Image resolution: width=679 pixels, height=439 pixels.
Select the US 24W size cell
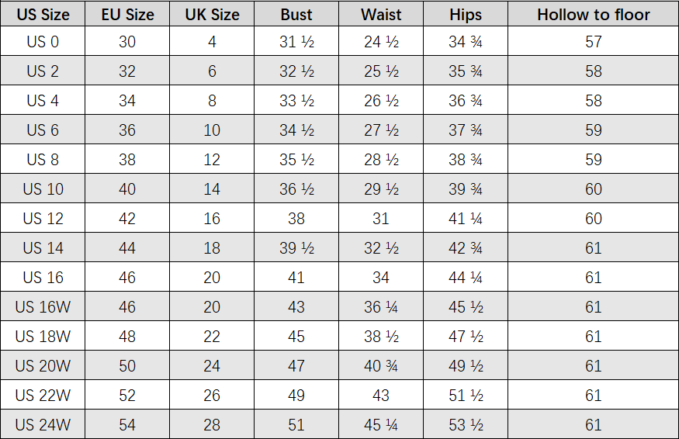pyautogui.click(x=43, y=425)
